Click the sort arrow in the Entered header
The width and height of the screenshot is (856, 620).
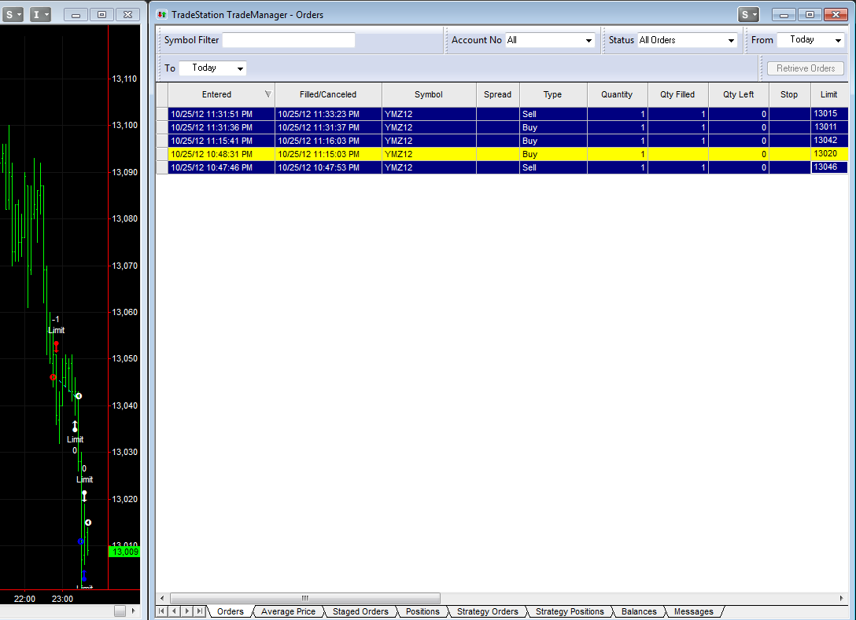268,94
